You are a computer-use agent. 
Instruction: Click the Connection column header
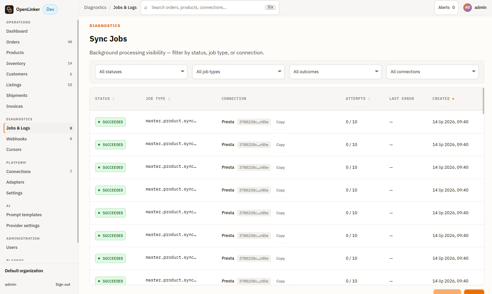234,99
